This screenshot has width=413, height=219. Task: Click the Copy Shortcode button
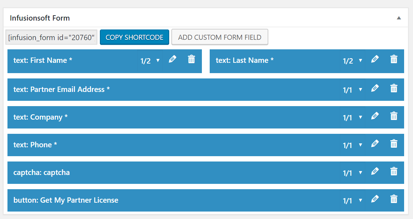[x=134, y=37]
